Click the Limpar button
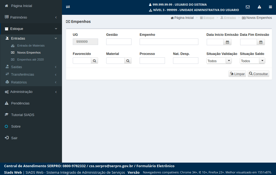The height and width of the screenshot is (175, 276). (237, 74)
